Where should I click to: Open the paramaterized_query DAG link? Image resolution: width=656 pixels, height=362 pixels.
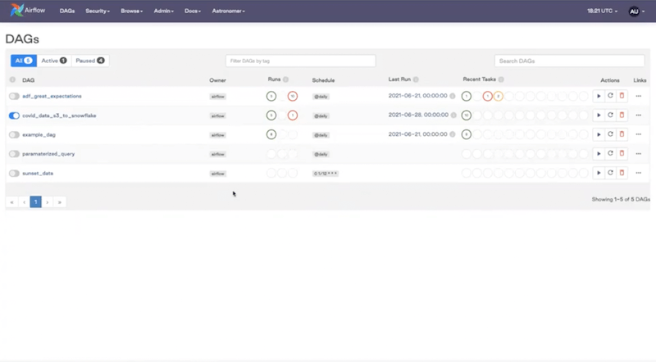[48, 154]
